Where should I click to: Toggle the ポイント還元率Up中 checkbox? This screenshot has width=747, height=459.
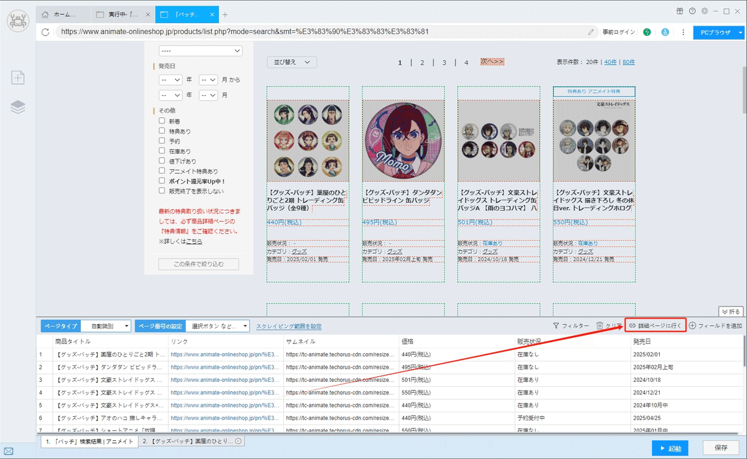click(162, 181)
